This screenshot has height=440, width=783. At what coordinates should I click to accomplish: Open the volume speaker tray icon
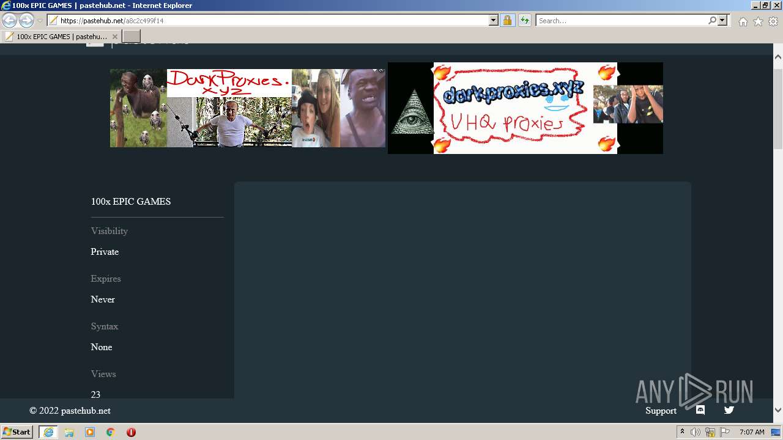click(696, 432)
